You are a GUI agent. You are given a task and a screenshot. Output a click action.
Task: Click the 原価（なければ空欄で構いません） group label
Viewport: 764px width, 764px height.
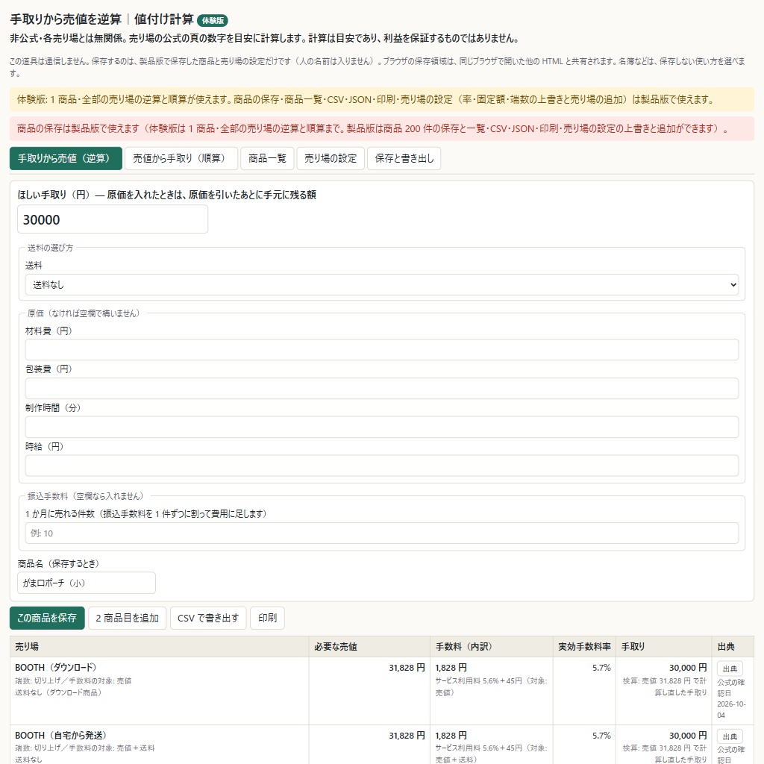[84, 313]
